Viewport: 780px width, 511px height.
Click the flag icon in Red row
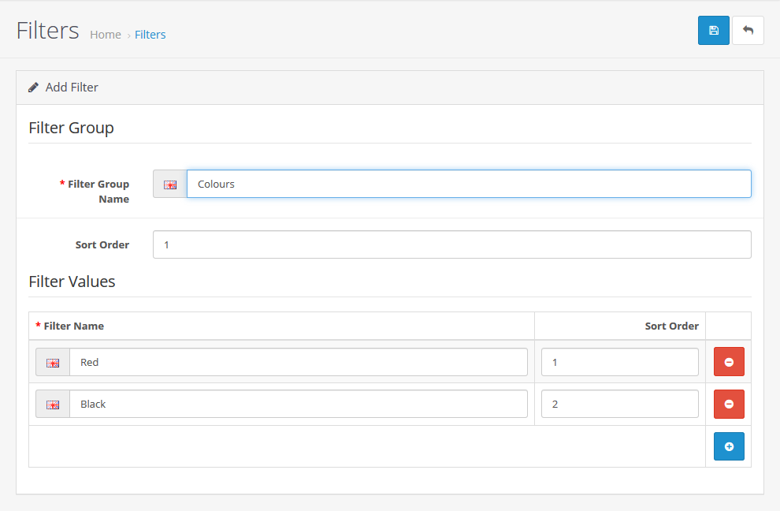[x=53, y=363]
